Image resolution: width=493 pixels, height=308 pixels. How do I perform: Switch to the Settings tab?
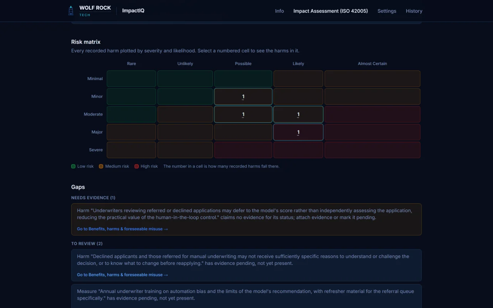pos(387,11)
